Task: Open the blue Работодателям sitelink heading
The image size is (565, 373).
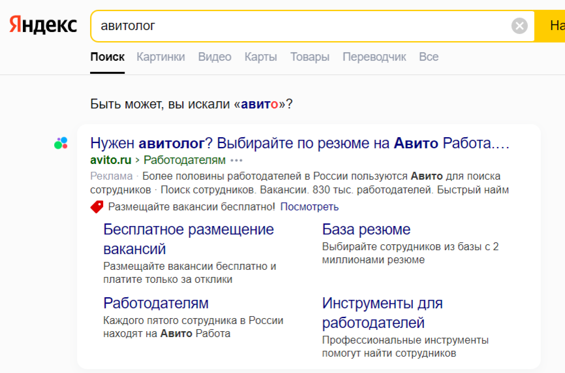Action: click(x=156, y=303)
